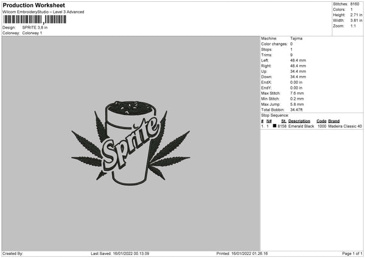This screenshot has width=365, height=258.
Task: Click the Max Jump value 5.8 mm
Action: pos(297,105)
